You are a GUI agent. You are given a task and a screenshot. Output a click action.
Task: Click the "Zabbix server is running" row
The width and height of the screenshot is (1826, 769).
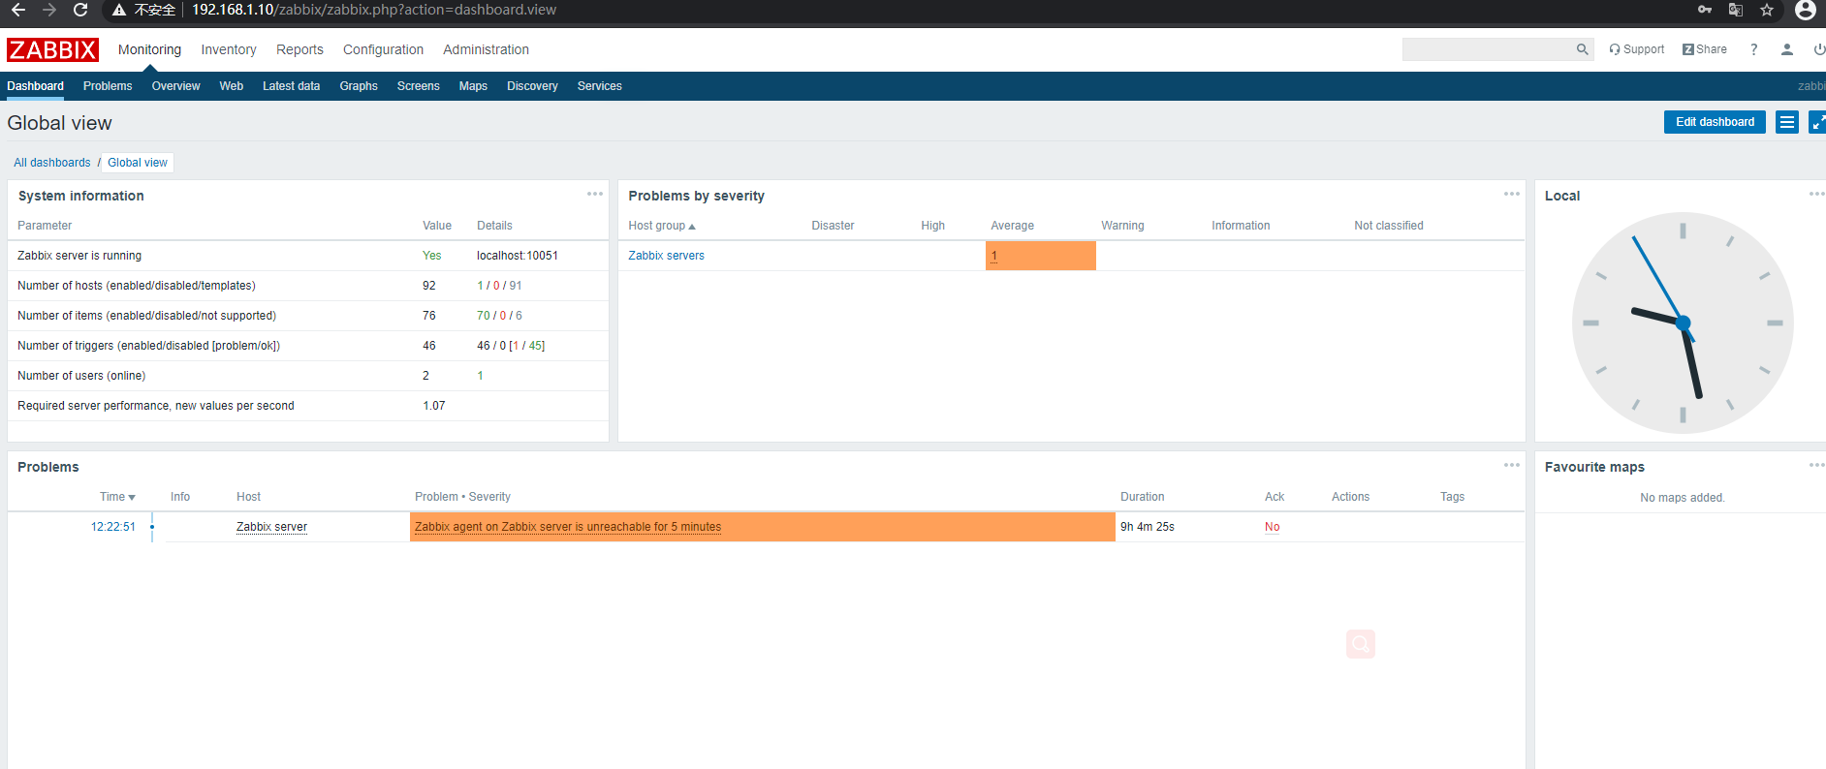pyautogui.click(x=308, y=256)
